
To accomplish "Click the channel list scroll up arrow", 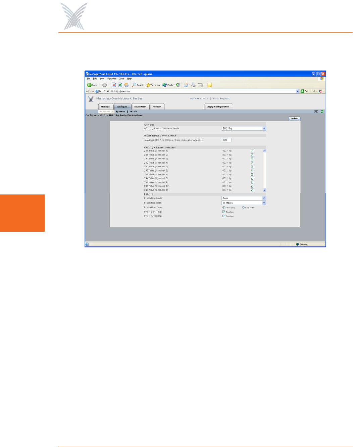I will click(264, 151).
